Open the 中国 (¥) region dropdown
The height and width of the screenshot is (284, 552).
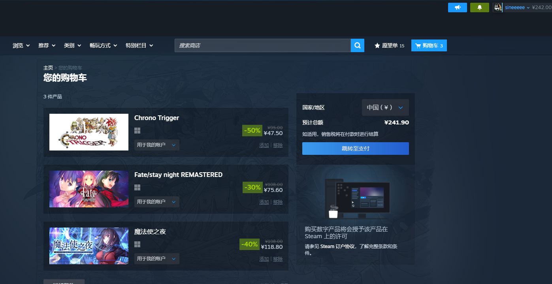click(x=385, y=107)
